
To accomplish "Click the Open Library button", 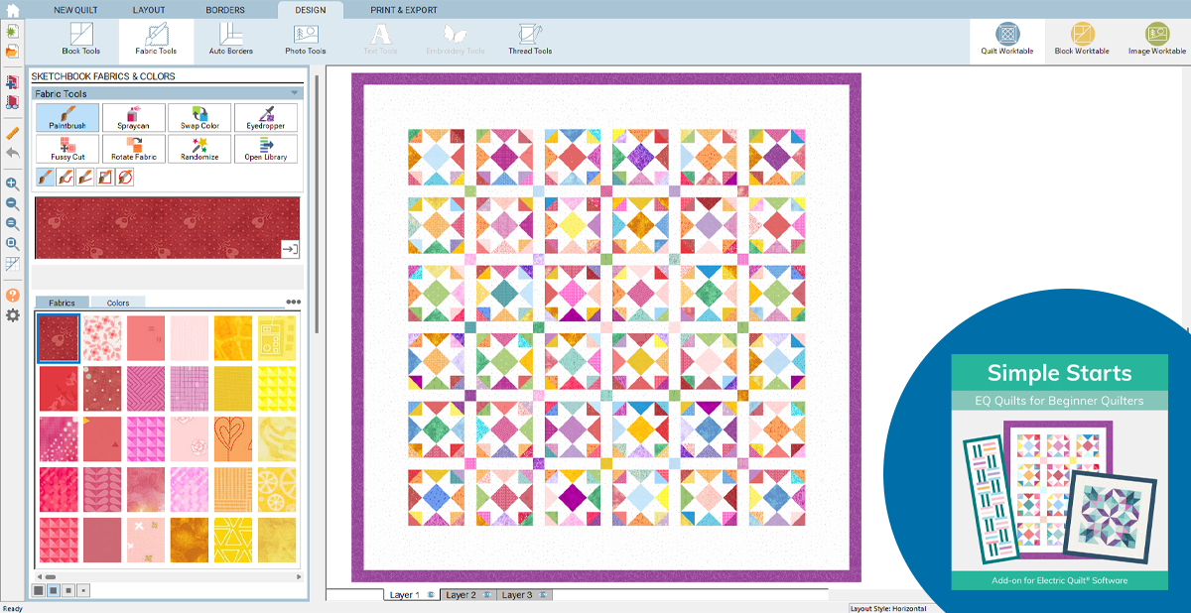I will pyautogui.click(x=266, y=149).
